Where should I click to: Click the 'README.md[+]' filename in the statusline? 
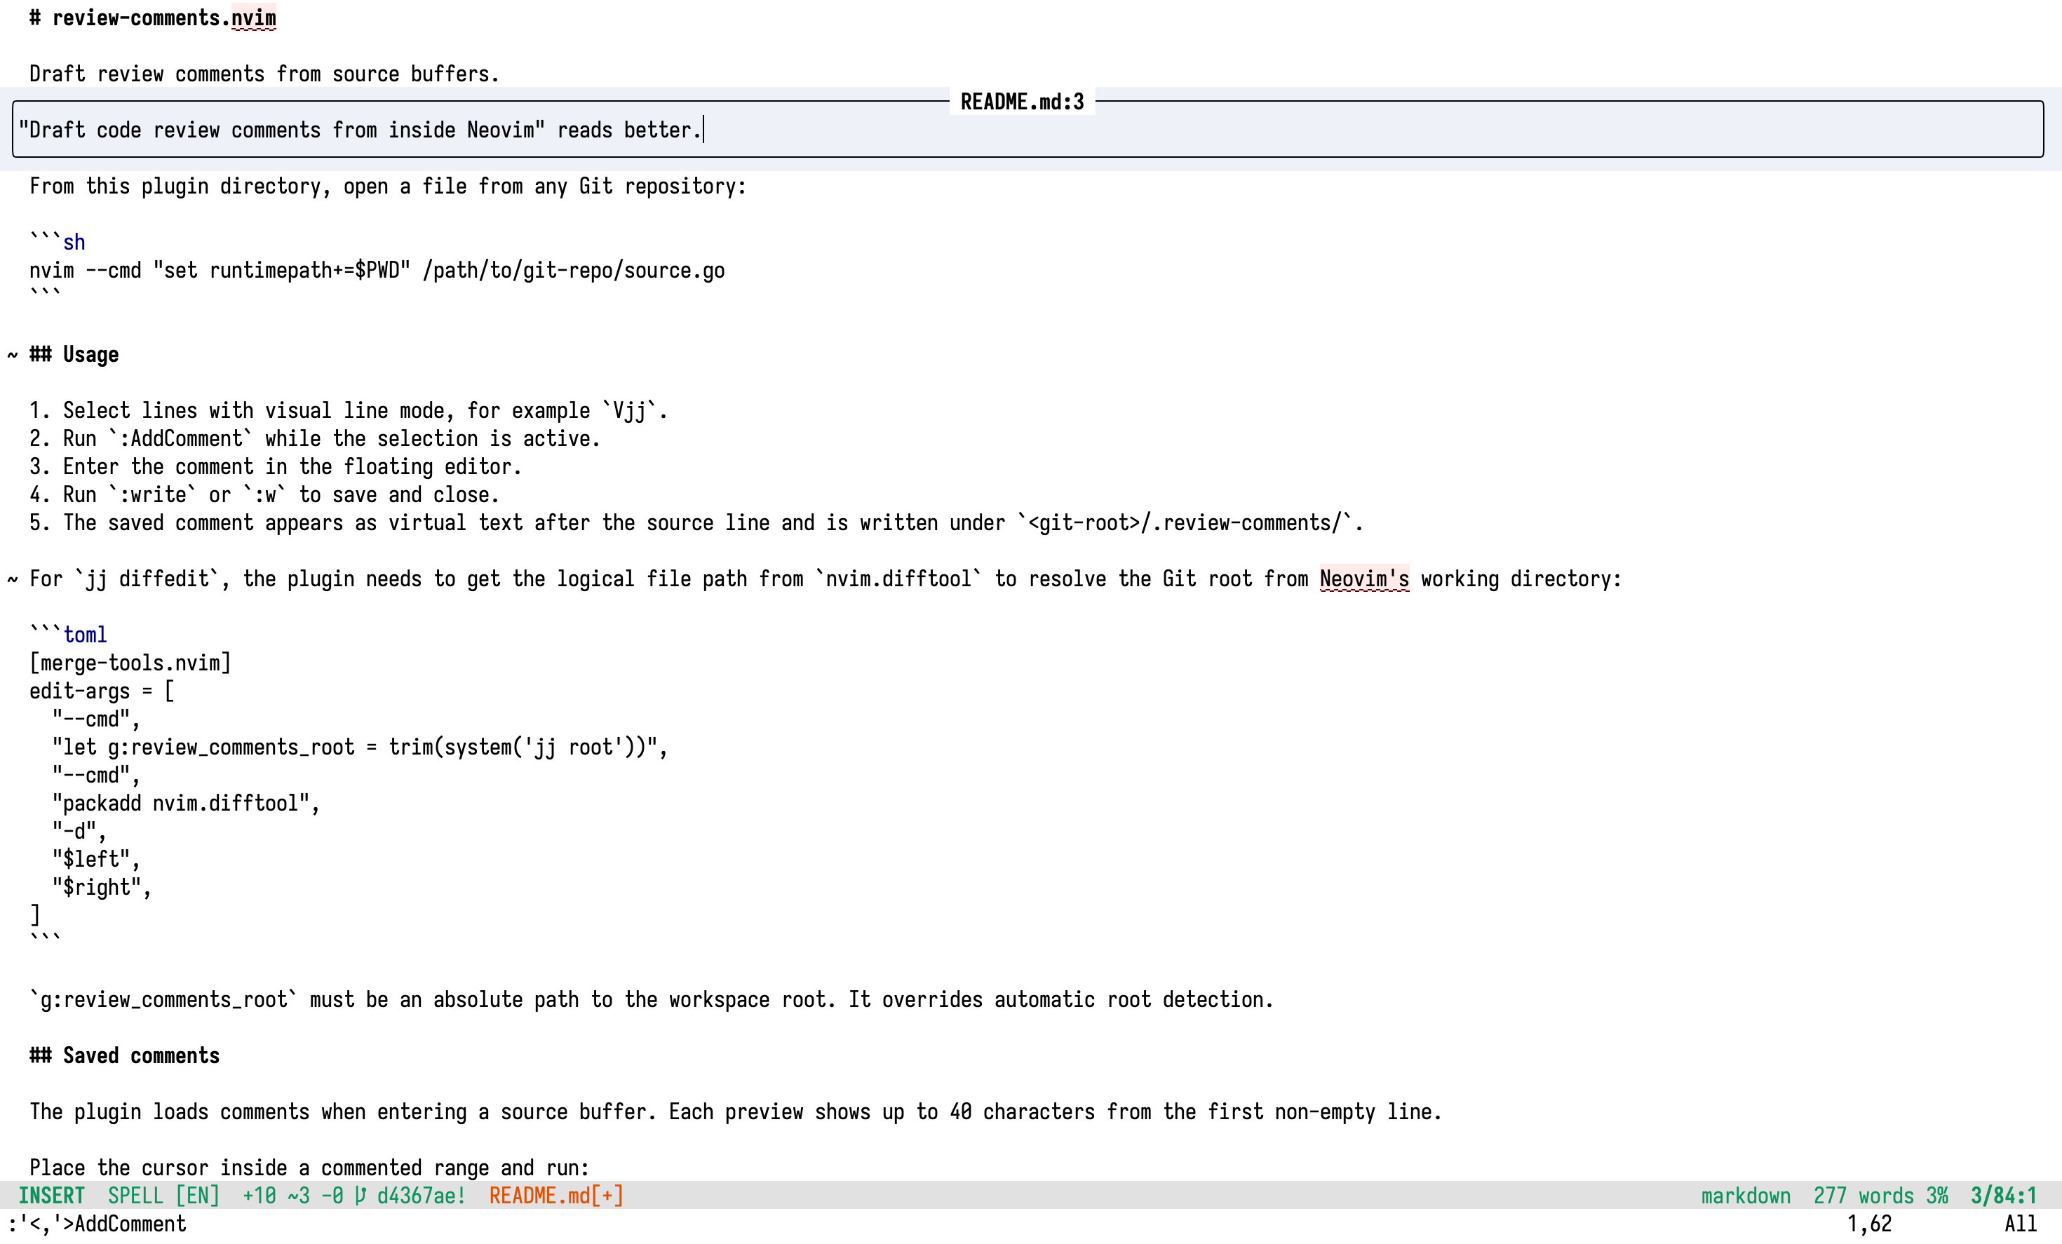(x=556, y=1196)
